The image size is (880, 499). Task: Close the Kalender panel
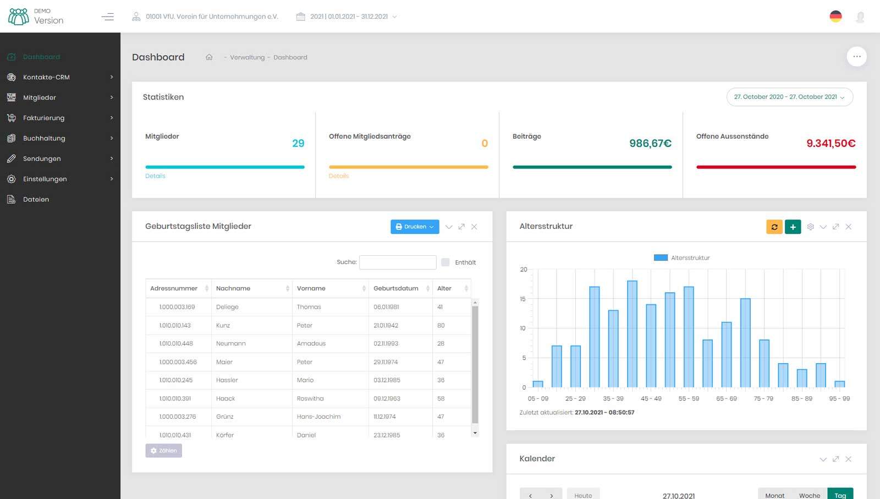[848, 459]
